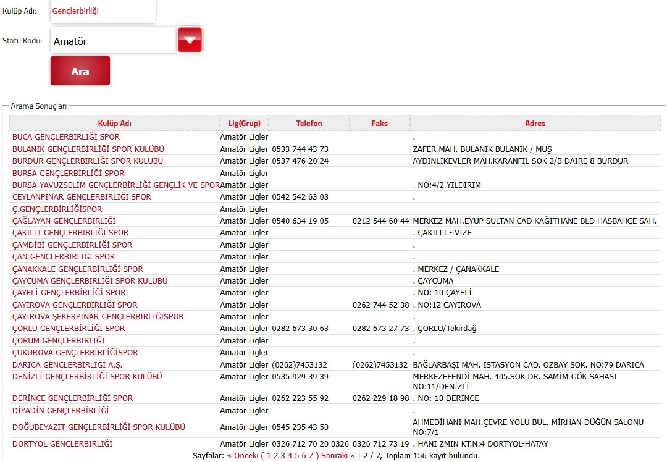Open BUCA GENÇLERBİRLİĞİ SPOR club link
The width and height of the screenshot is (667, 462).
click(66, 137)
